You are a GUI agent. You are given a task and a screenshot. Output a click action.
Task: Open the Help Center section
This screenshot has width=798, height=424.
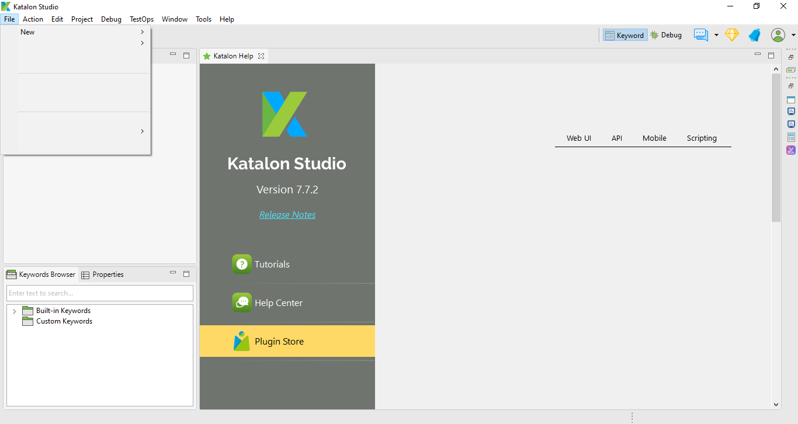coord(287,303)
